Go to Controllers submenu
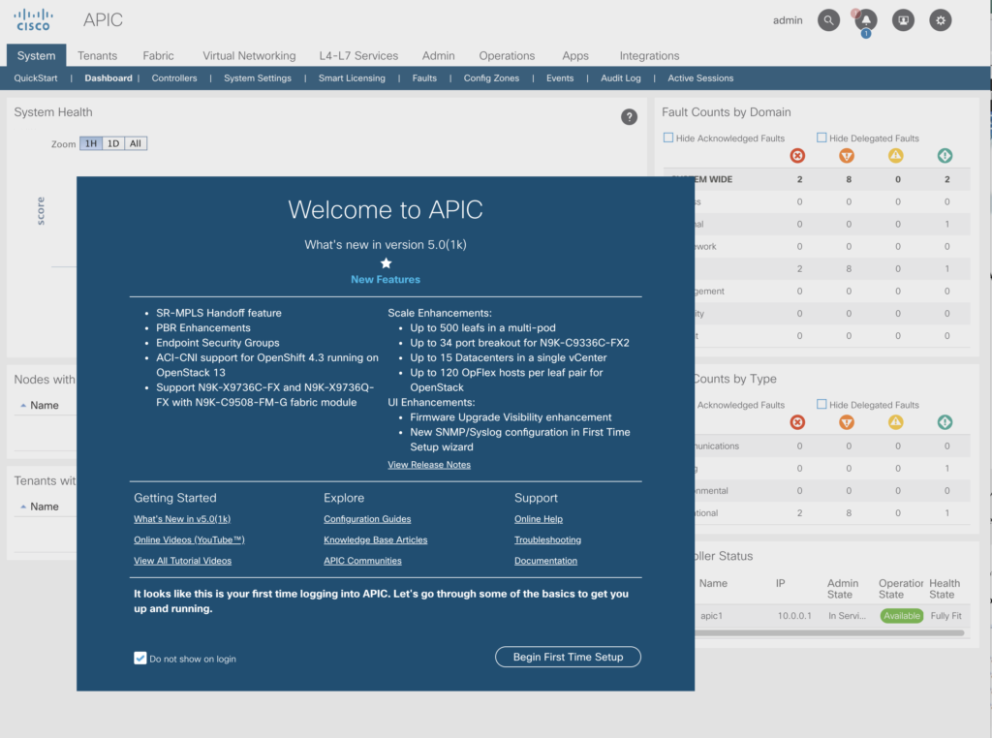This screenshot has height=738, width=992. [174, 78]
